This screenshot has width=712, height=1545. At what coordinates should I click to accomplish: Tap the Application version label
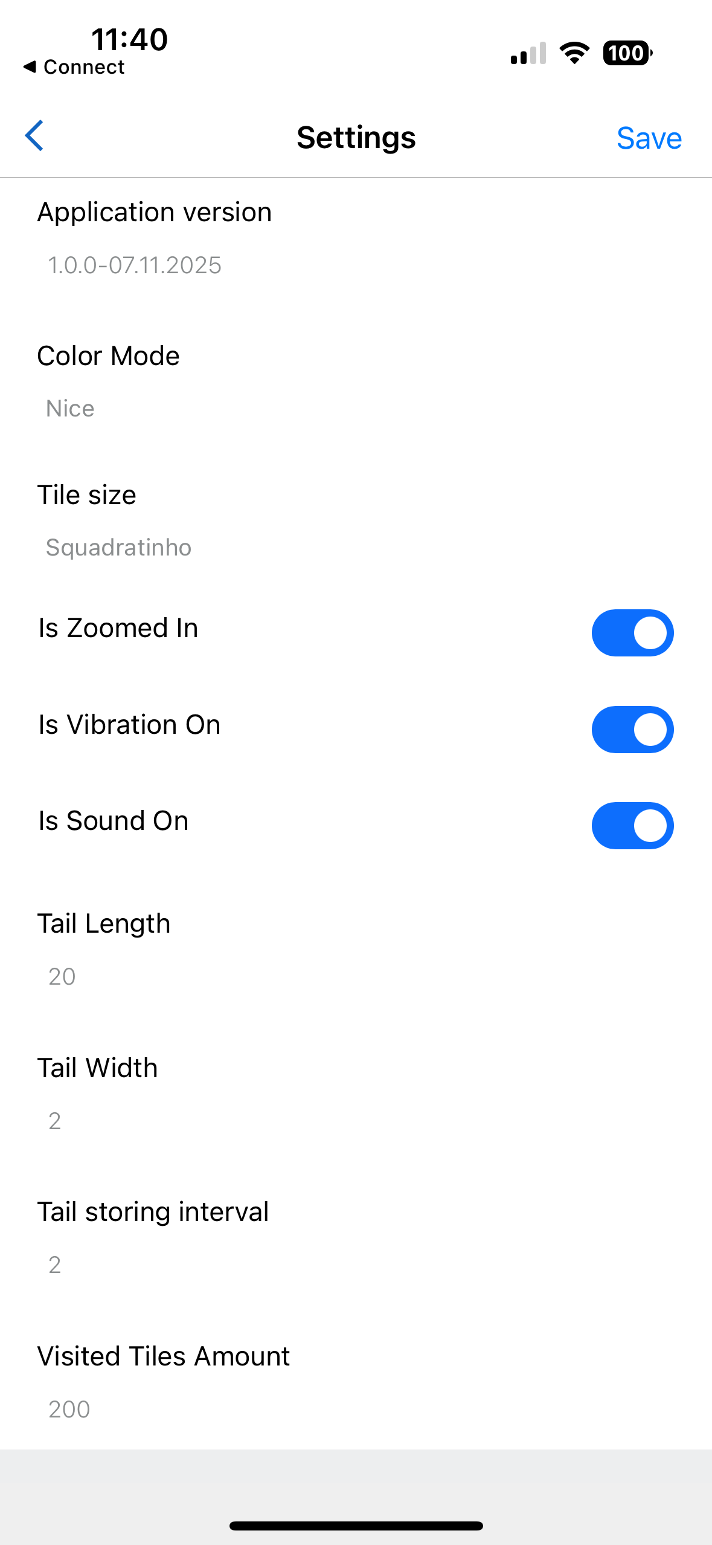coord(154,212)
